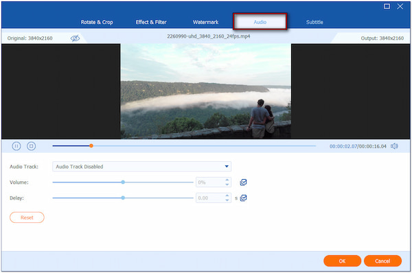This screenshot has height=273, width=412.
Task: Switch to the Rotate & Crop tab
Action: click(97, 22)
